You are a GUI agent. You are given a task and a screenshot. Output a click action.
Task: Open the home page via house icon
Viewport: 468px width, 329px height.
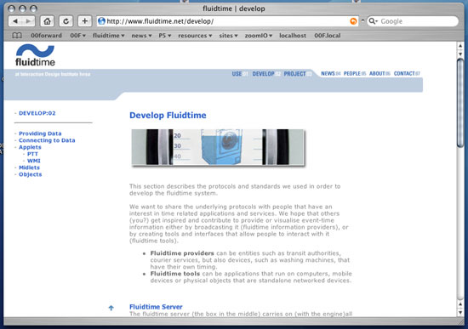47,21
